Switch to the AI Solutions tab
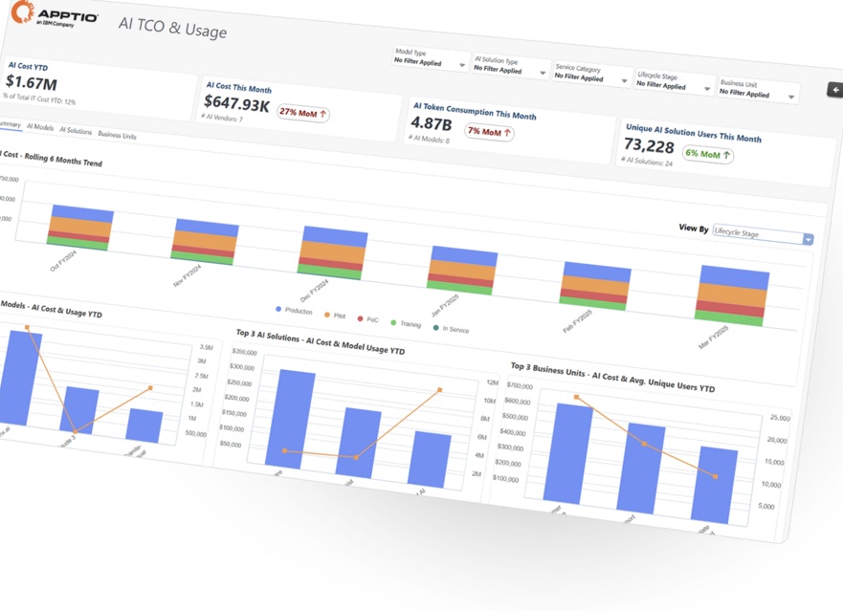 [x=76, y=131]
